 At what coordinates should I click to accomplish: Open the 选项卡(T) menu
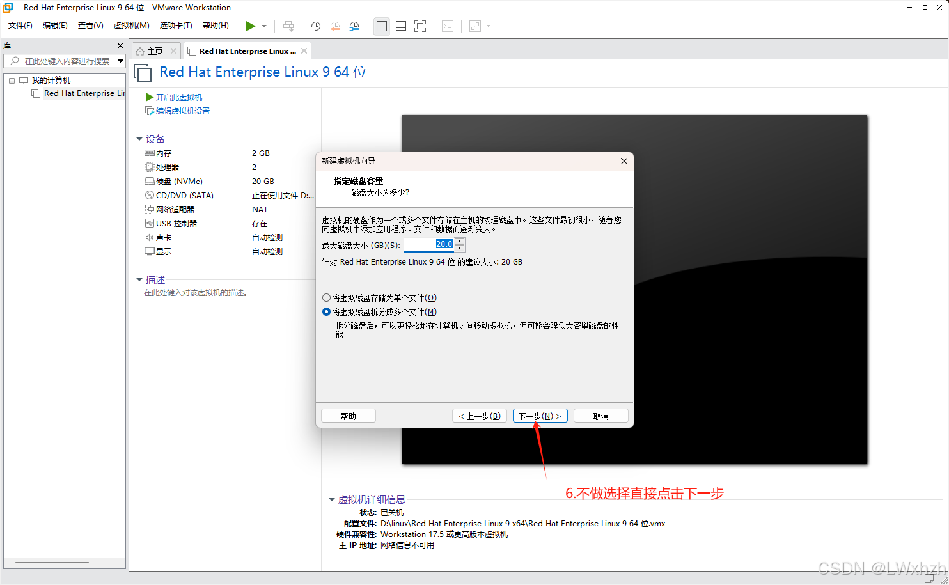pos(176,26)
